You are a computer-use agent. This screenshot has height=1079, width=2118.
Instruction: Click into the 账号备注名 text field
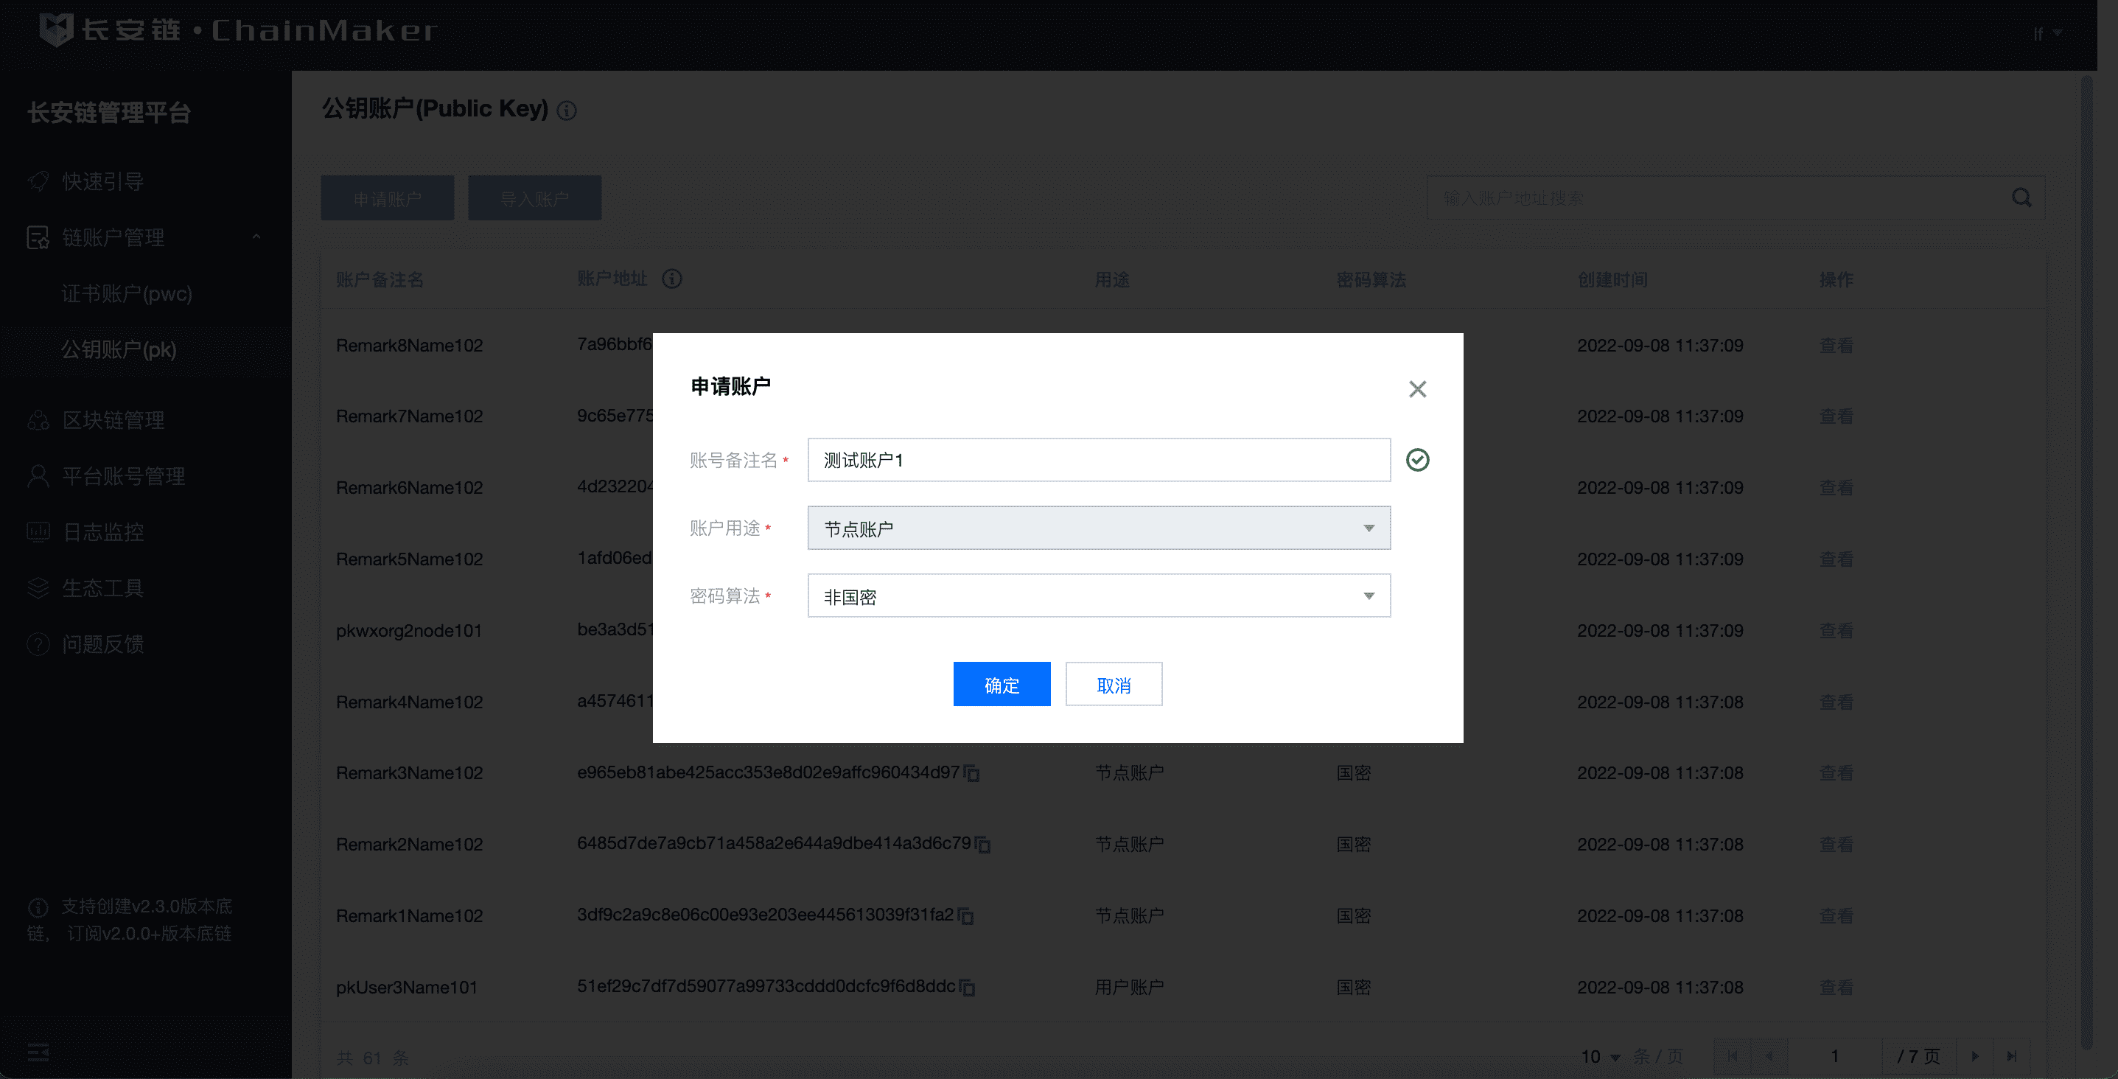[x=1099, y=460]
